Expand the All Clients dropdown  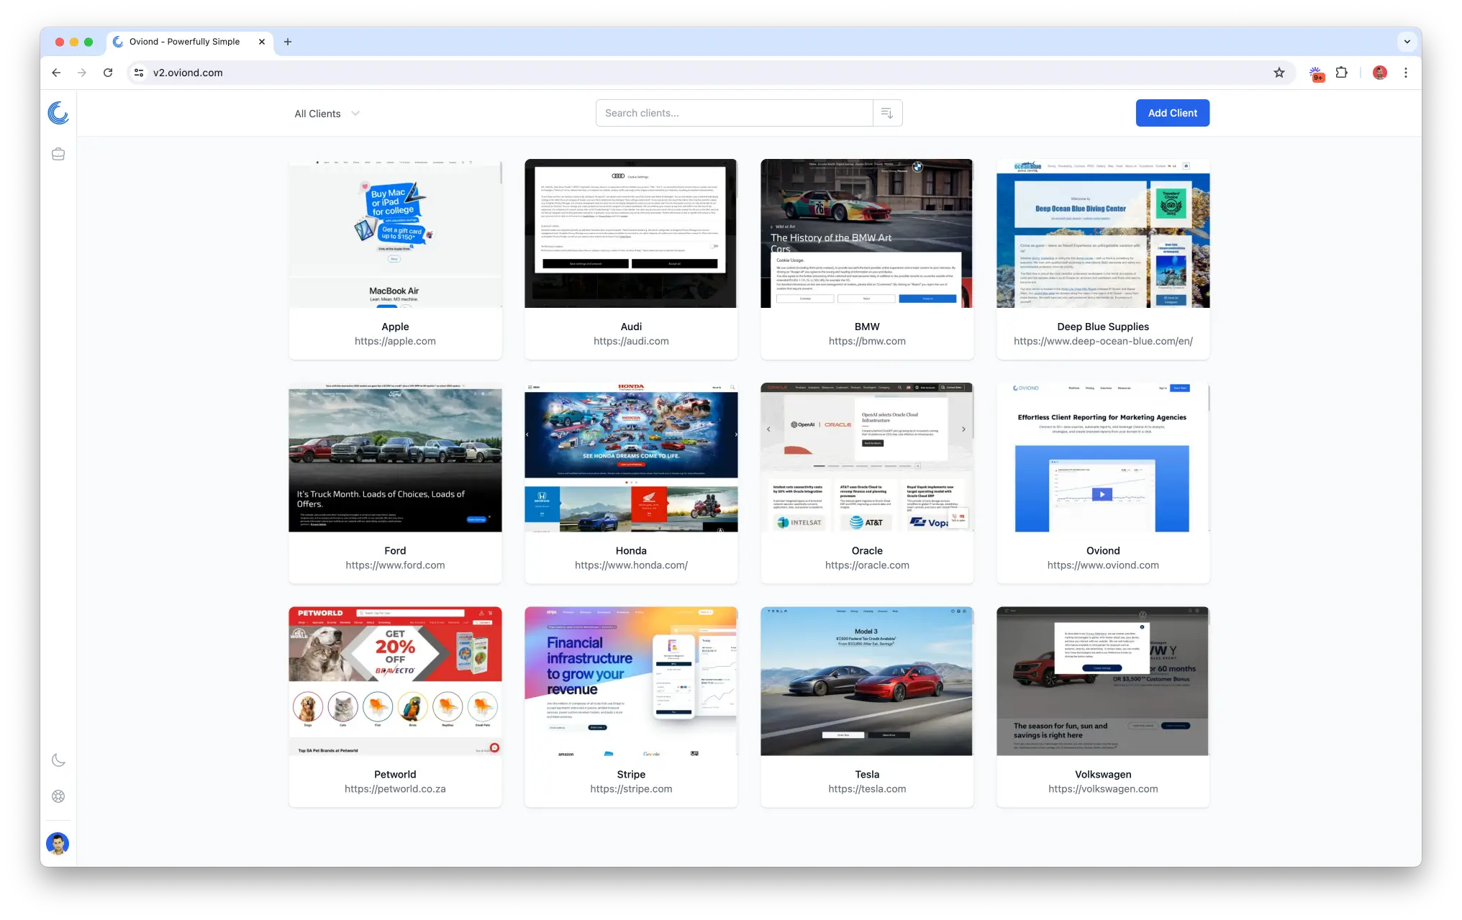[x=327, y=114]
